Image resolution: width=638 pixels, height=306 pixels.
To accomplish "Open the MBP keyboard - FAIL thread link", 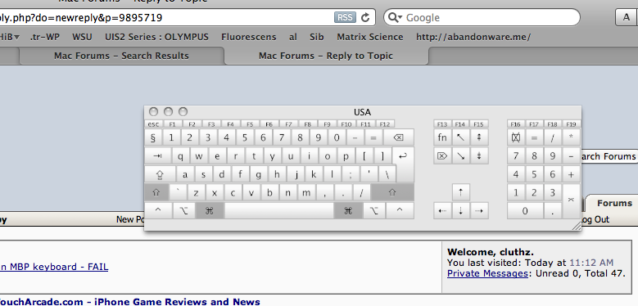I will (54, 267).
